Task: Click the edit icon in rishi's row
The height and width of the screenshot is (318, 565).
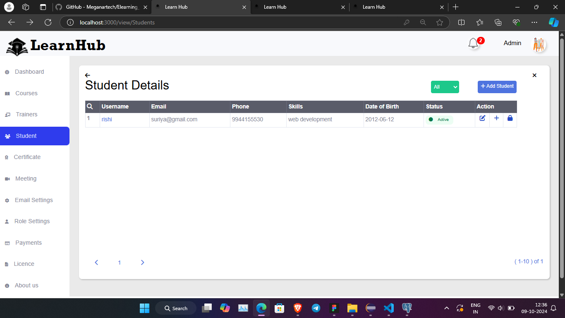Action: coord(482,118)
